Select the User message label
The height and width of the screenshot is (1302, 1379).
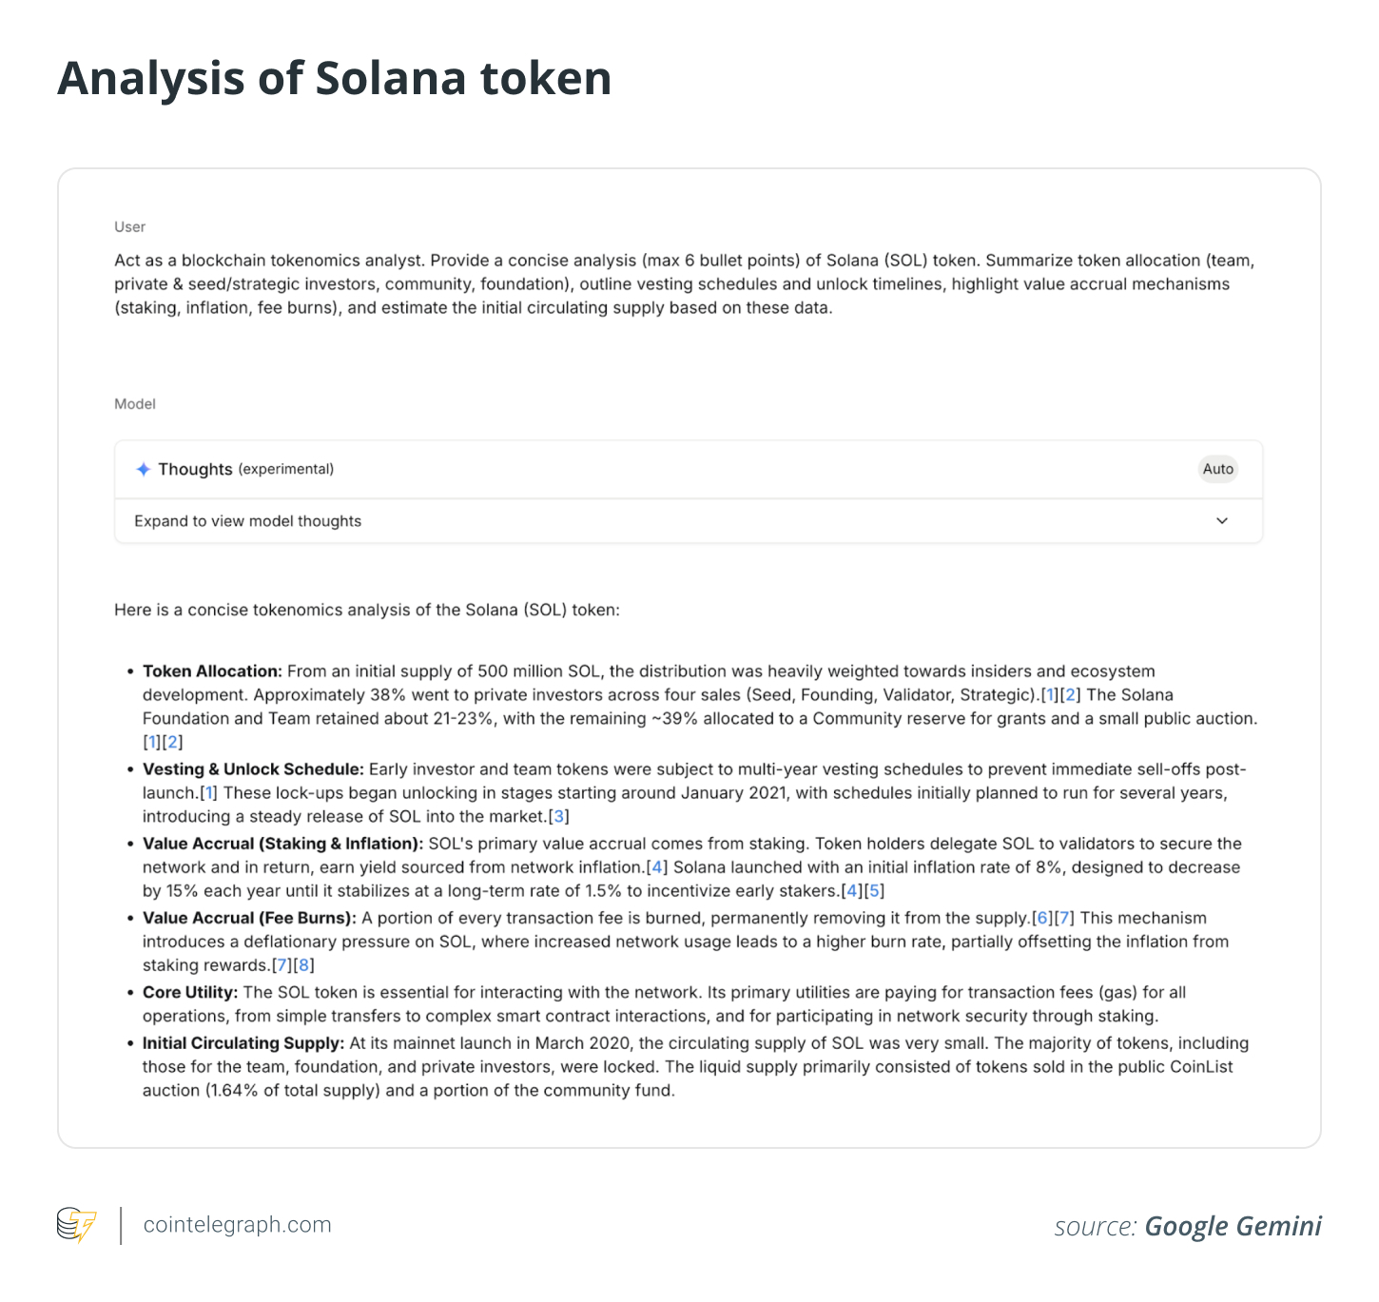129,226
